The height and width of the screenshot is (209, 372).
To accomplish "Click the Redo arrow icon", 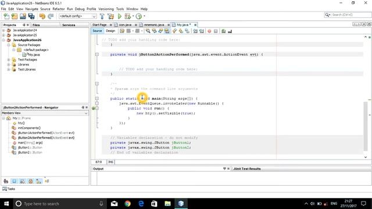I will pos(51,16).
